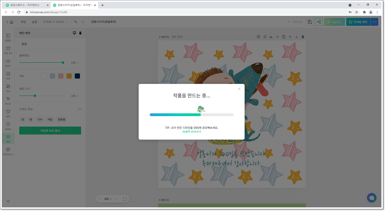Screen dimensions: 385x211
Task: Close the 작품을 만드는 중 dialog
Action: click(239, 89)
